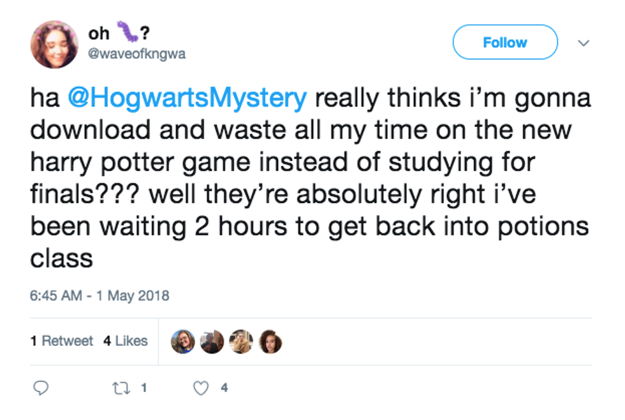Click the fourth liker avatar in the row

click(x=270, y=341)
